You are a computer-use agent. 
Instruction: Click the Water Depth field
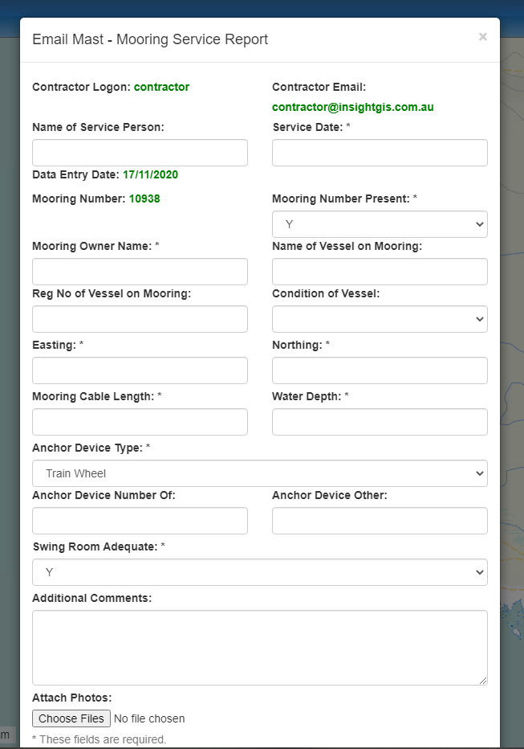[380, 422]
